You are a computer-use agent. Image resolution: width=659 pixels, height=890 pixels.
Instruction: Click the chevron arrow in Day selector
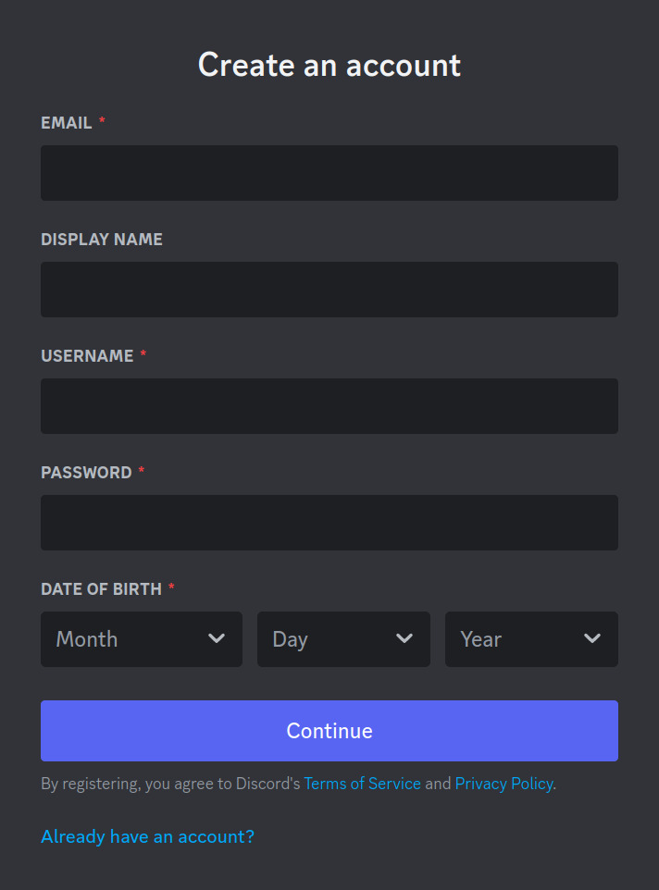(x=404, y=638)
